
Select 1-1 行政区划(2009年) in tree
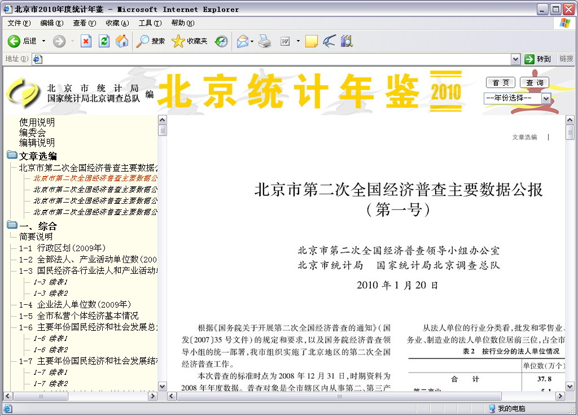62,248
